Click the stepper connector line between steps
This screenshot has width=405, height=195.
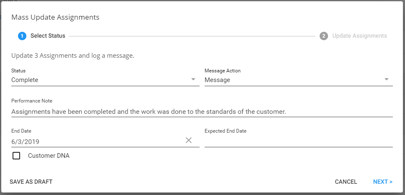point(192,36)
